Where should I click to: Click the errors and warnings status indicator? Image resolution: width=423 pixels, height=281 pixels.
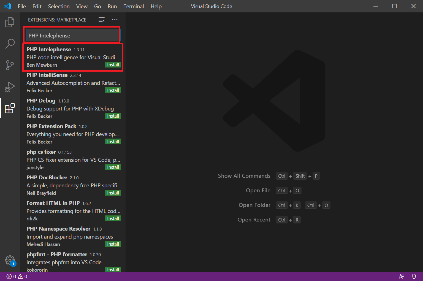pyautogui.click(x=17, y=276)
